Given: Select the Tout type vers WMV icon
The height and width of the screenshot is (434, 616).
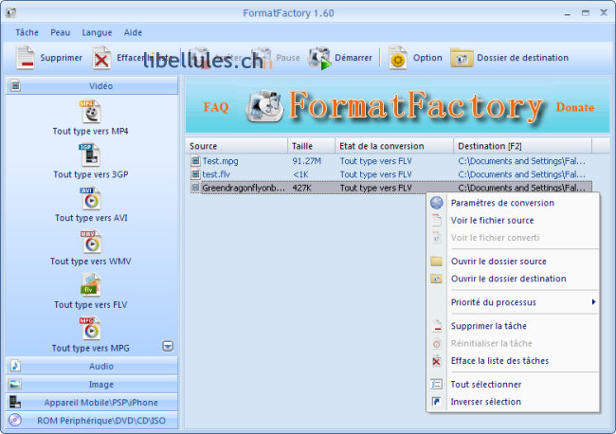Looking at the screenshot, I should tap(91, 242).
